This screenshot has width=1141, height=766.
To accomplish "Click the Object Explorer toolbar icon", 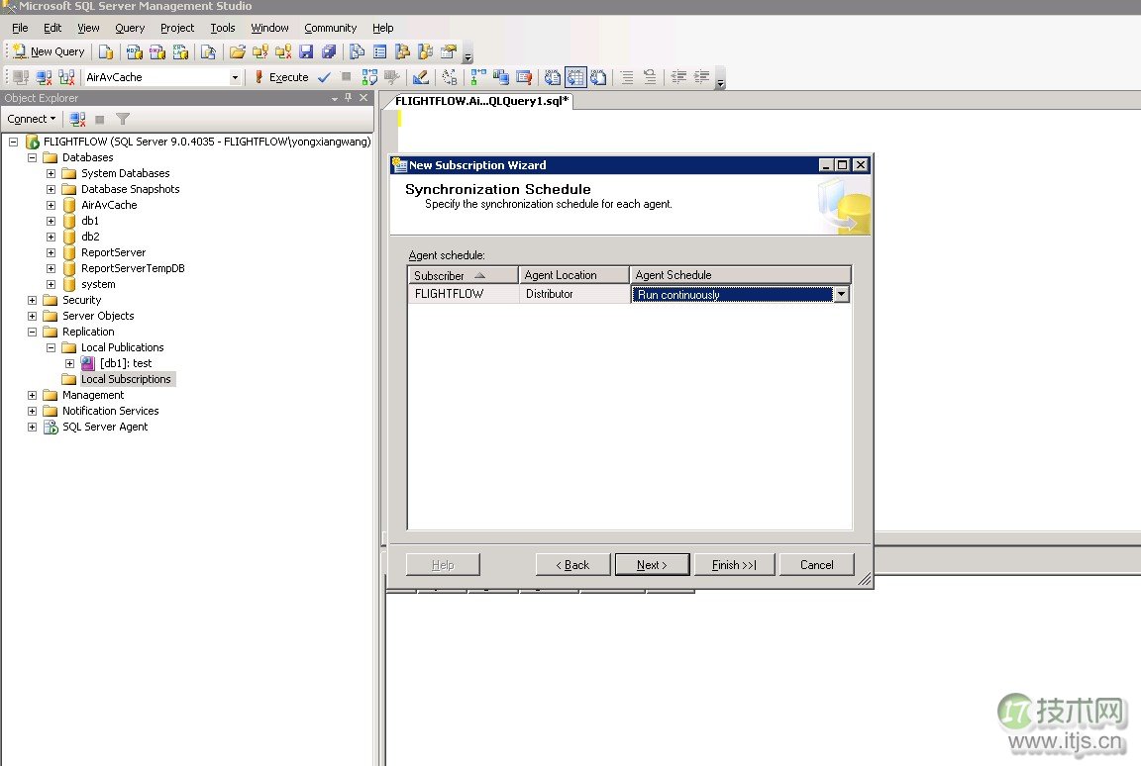I will 402,51.
